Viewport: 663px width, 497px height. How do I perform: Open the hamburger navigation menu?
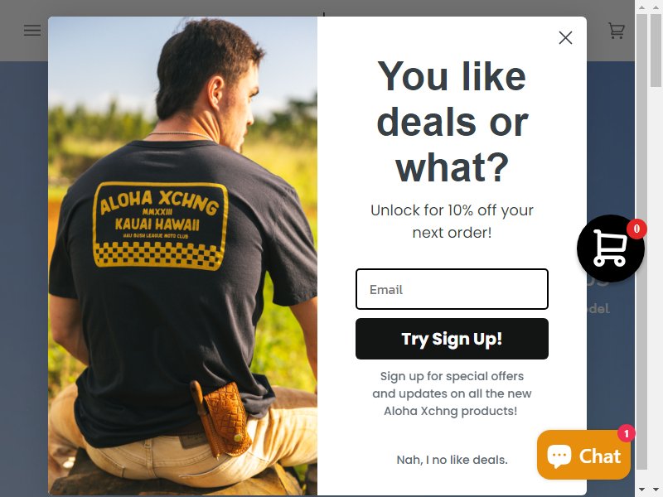coord(32,30)
